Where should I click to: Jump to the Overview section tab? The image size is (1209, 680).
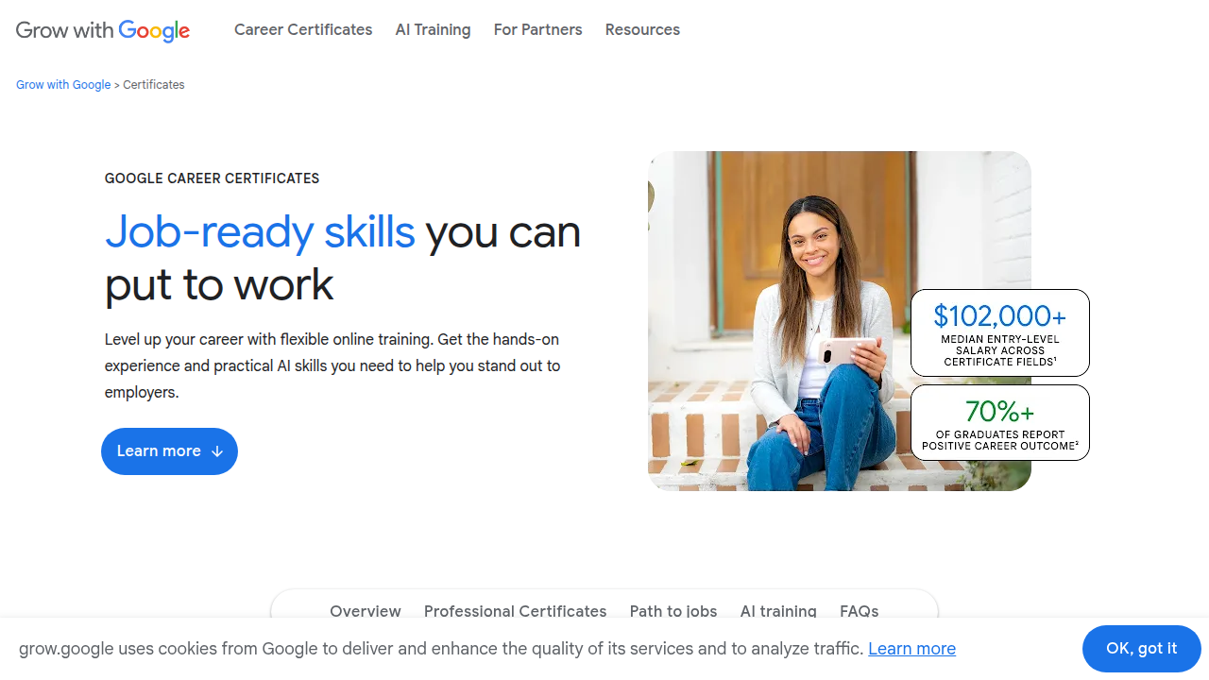pyautogui.click(x=366, y=611)
